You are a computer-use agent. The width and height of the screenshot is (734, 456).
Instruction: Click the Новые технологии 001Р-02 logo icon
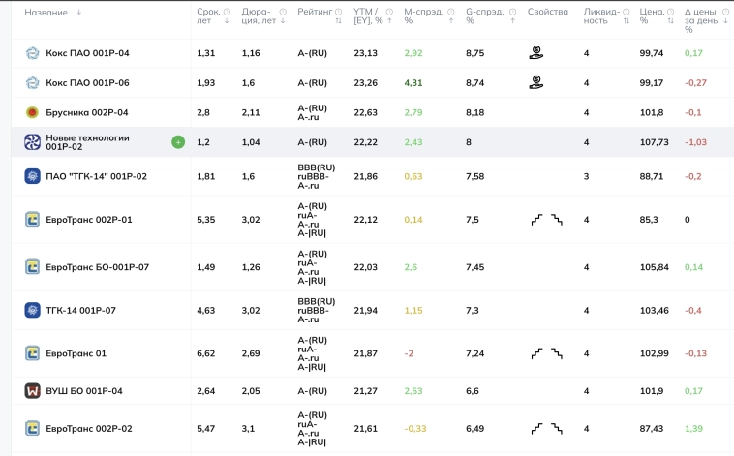tap(32, 142)
